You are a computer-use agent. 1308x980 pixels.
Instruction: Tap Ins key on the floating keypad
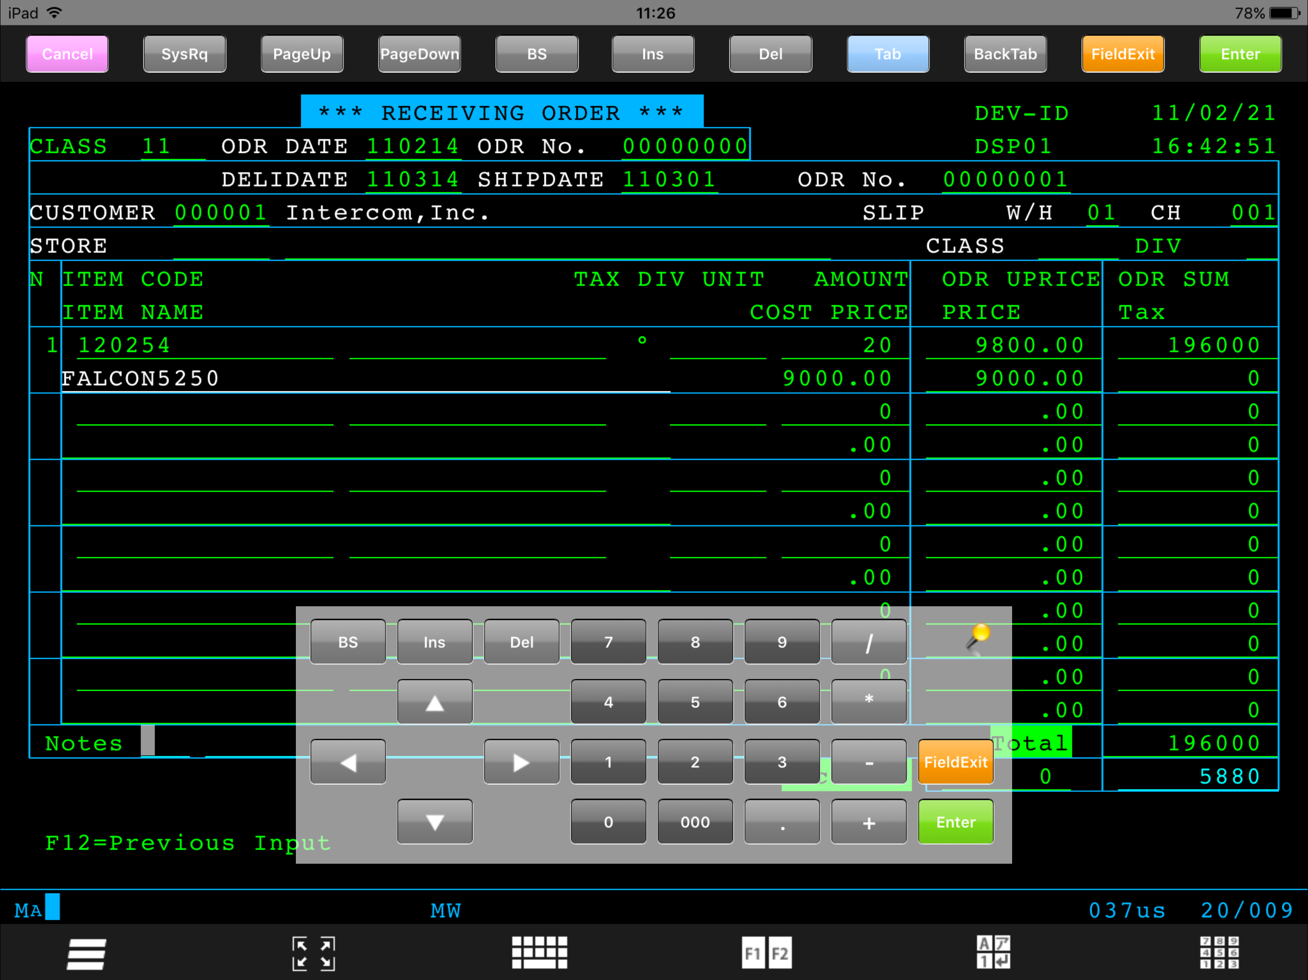coord(435,642)
